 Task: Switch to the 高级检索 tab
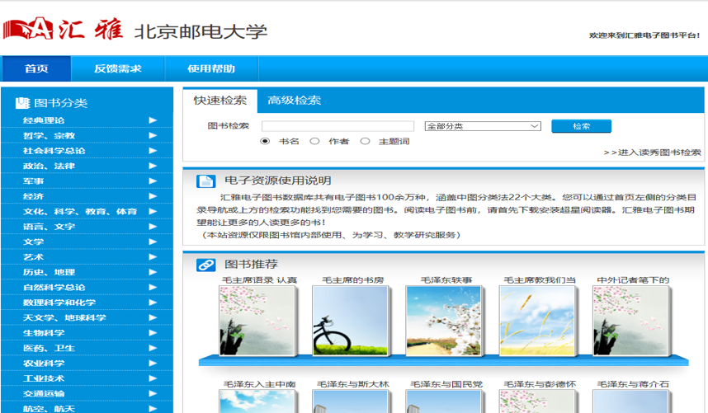pyautogui.click(x=294, y=101)
